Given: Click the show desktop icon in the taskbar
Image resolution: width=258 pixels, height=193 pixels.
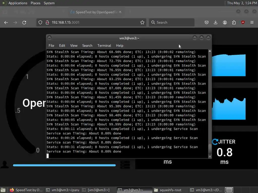Looking at the screenshot, I should (x=3, y=190).
